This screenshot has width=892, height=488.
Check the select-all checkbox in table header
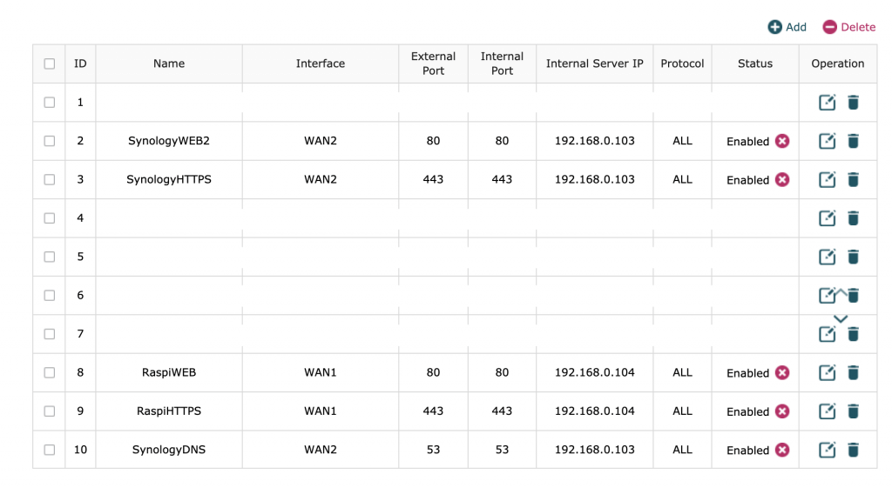pyautogui.click(x=50, y=64)
